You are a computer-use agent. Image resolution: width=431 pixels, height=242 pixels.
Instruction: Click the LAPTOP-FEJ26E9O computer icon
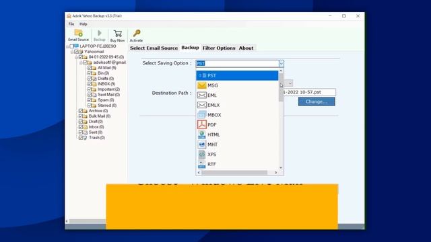coord(76,46)
